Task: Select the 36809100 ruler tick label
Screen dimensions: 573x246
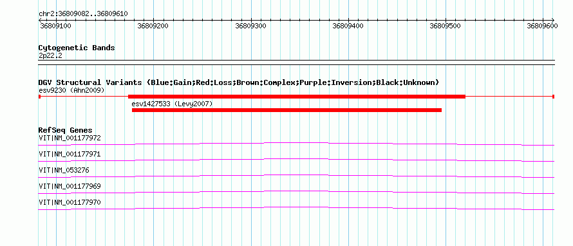Action: pos(55,26)
